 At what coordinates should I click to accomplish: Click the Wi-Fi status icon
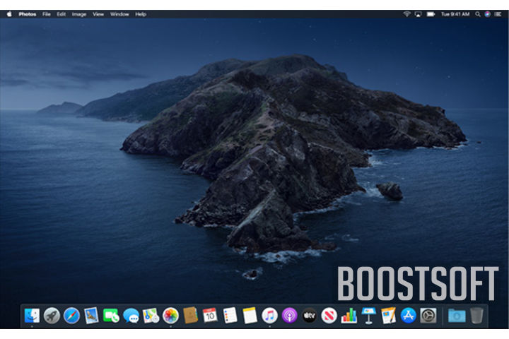(406, 14)
